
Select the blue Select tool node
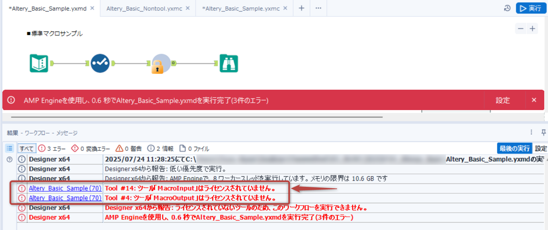(x=100, y=63)
